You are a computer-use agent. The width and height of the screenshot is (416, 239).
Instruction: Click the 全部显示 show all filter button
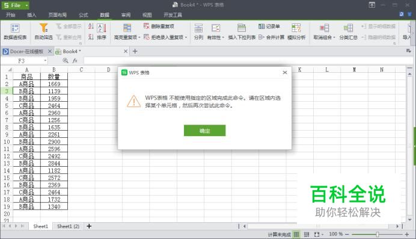tap(69, 26)
